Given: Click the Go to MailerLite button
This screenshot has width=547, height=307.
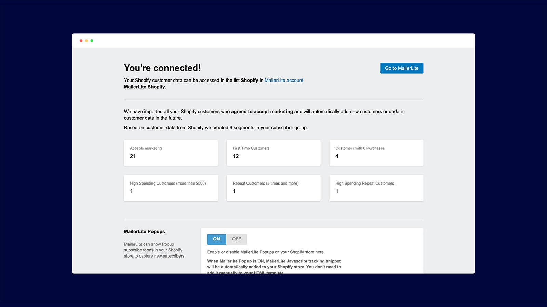Looking at the screenshot, I should [401, 68].
